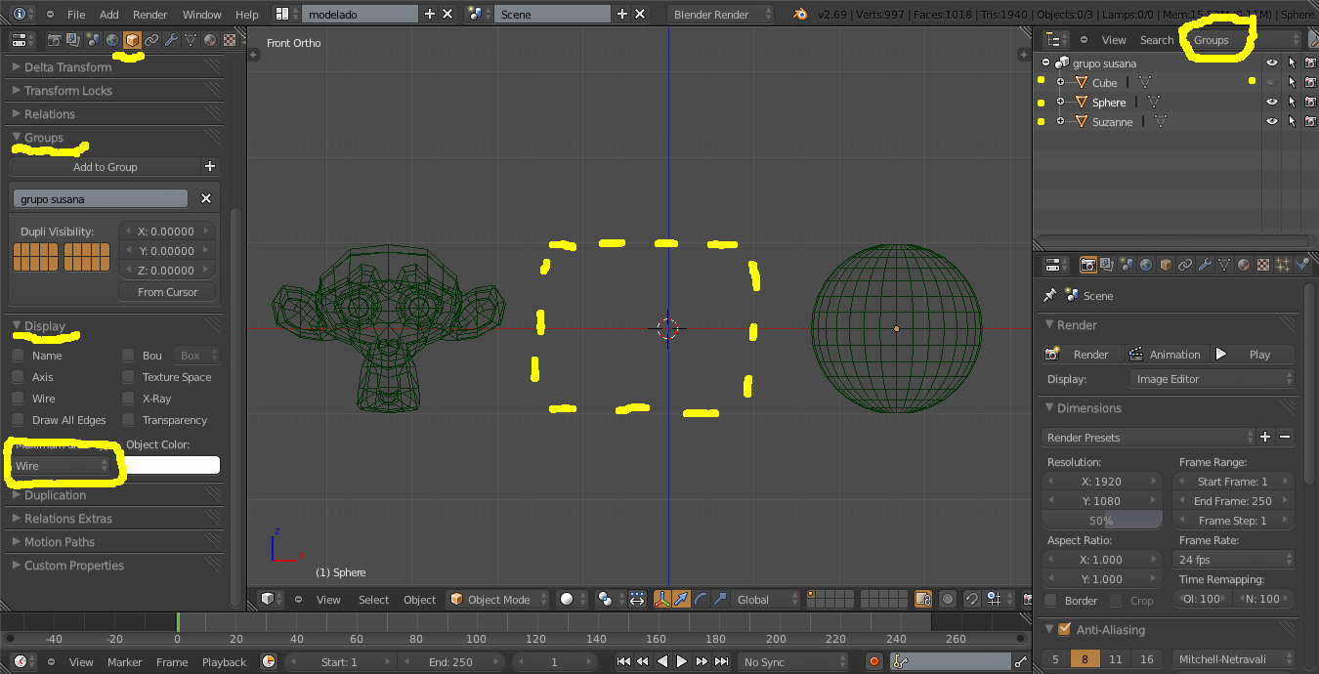Toggle the snap magnet icon
The image size is (1319, 674).
coord(972,599)
